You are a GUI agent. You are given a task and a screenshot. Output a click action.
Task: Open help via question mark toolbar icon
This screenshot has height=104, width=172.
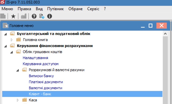click(x=34, y=16)
